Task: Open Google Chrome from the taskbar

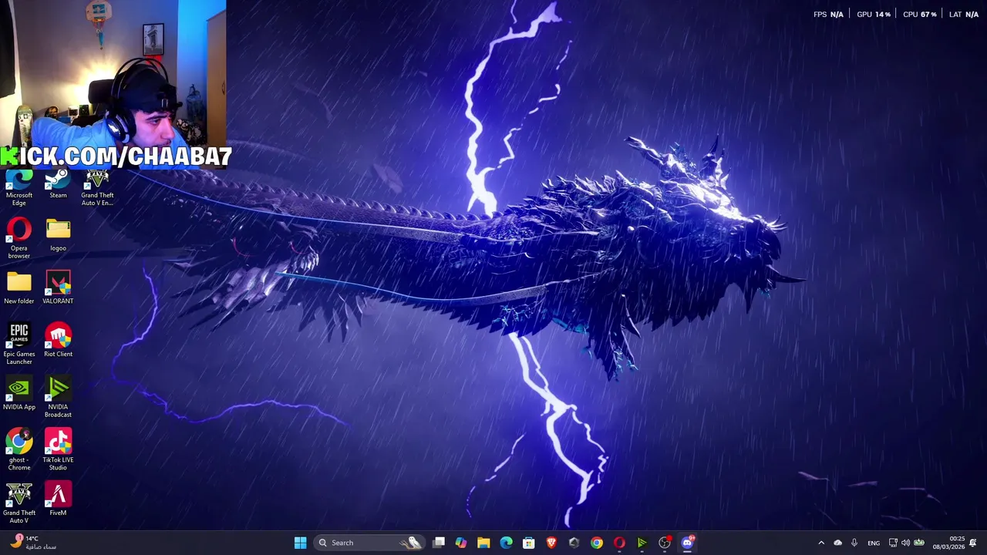Action: 597,543
